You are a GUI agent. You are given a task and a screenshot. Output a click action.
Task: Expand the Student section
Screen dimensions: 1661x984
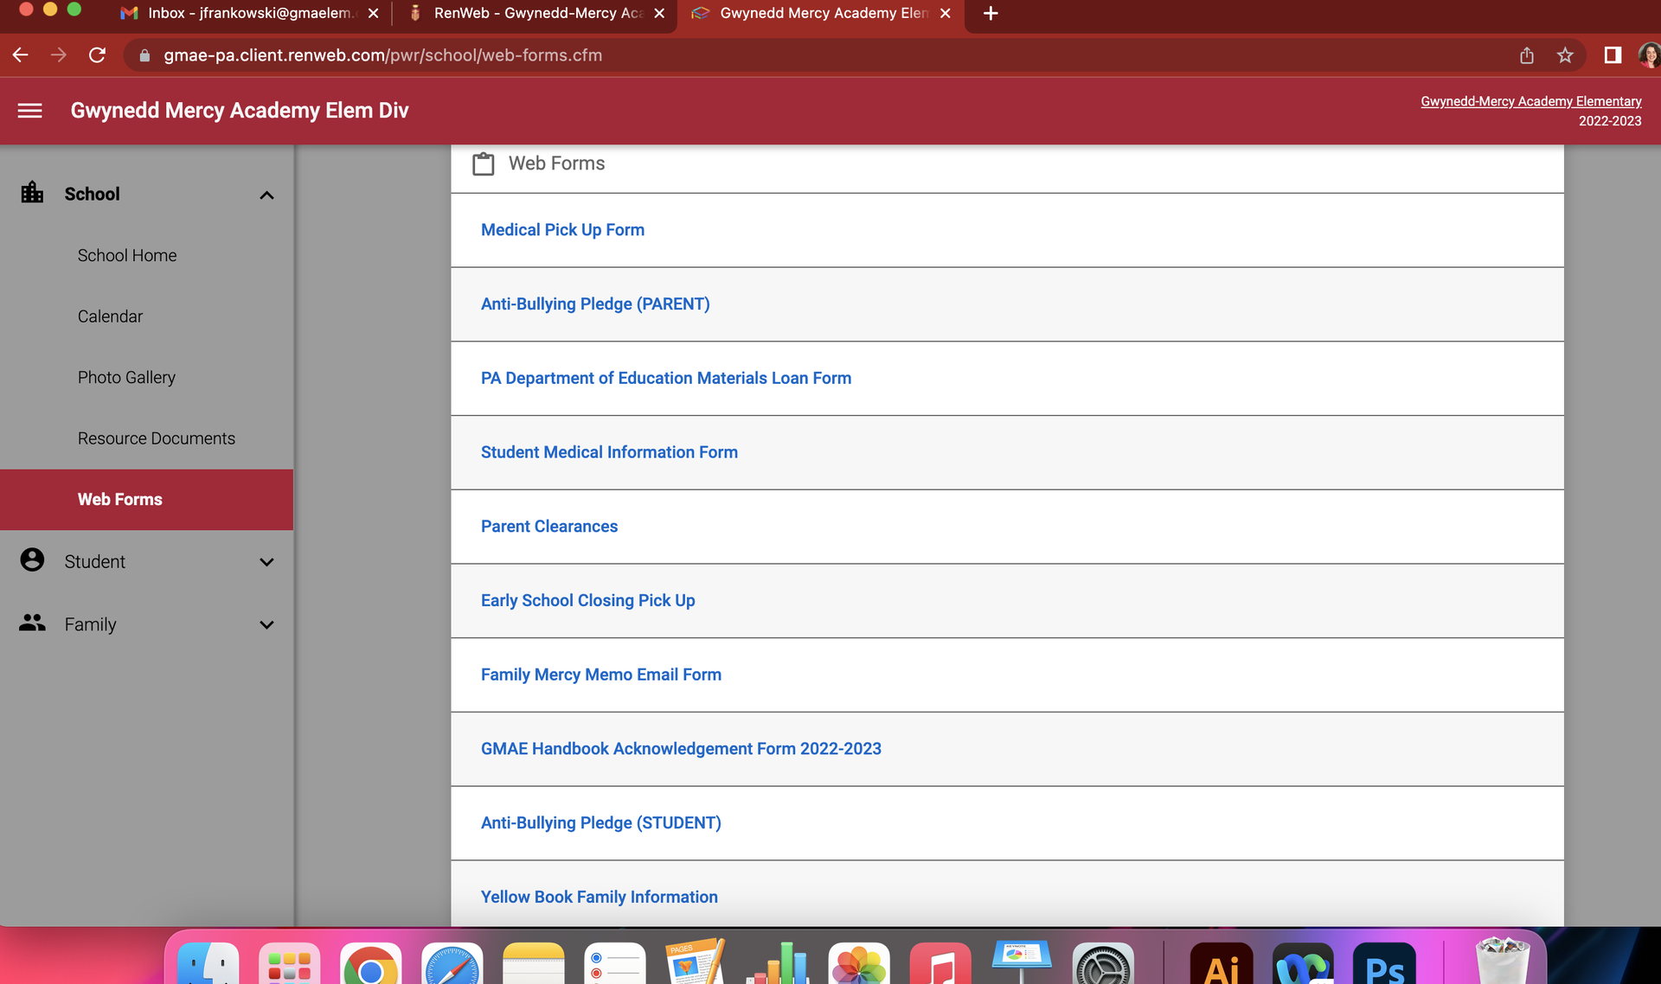(266, 561)
